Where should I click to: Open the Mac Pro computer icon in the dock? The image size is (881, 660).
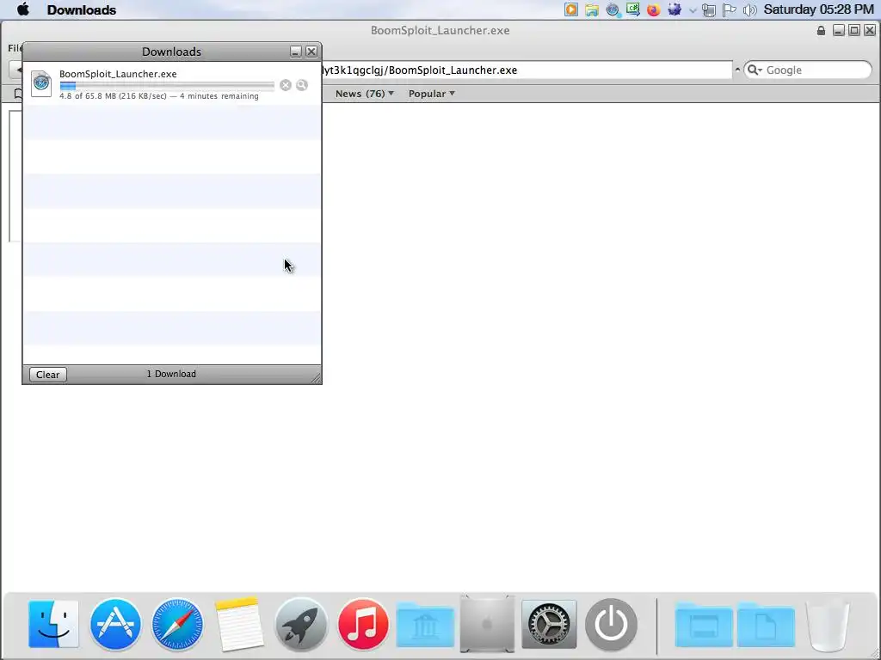487,624
